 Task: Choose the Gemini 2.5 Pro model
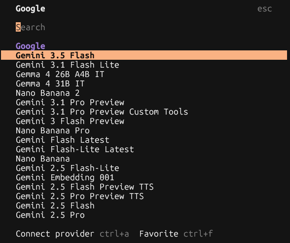coord(144,215)
